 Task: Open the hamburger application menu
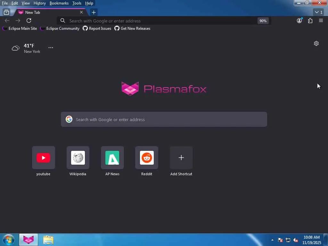(x=321, y=20)
